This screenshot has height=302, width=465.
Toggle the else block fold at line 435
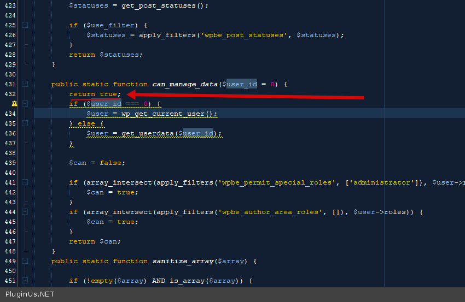pos(25,123)
